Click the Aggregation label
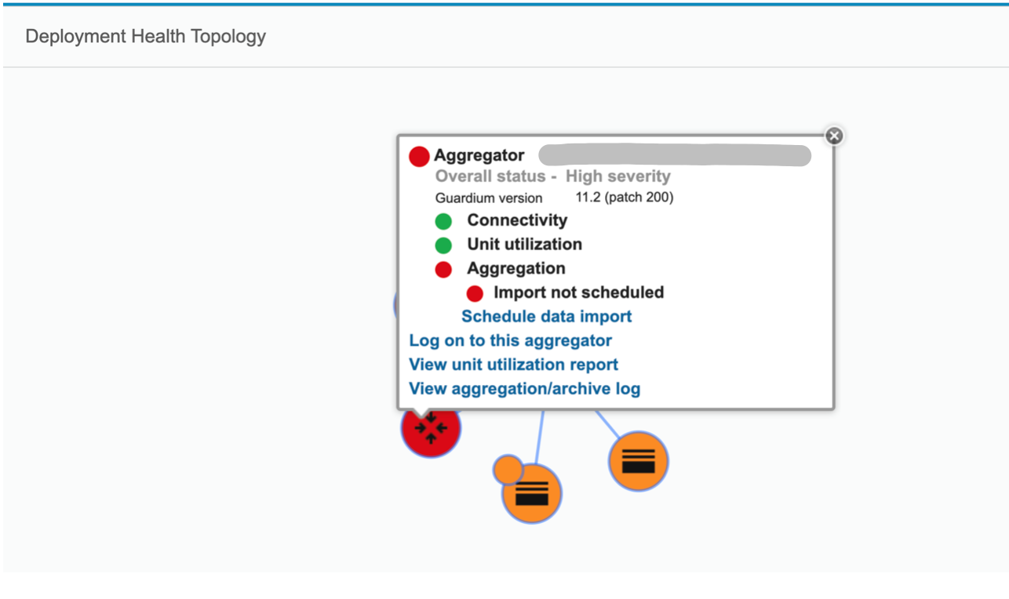 tap(516, 269)
